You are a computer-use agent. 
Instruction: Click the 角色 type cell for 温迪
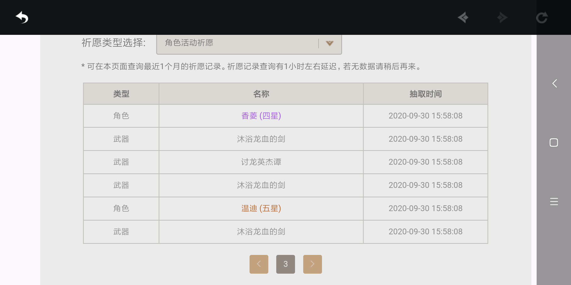click(x=121, y=208)
